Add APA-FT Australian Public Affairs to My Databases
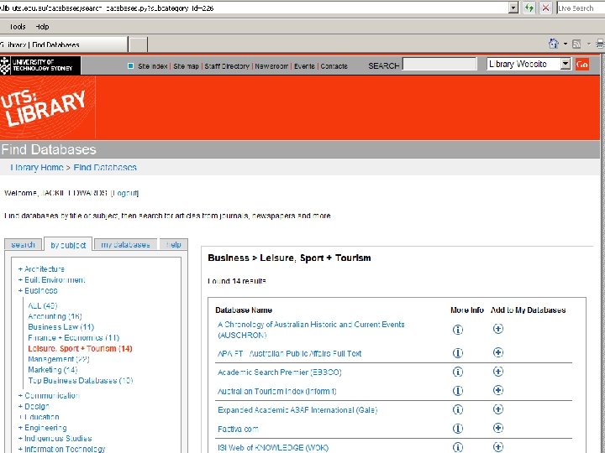This screenshot has height=453, width=605. click(498, 352)
